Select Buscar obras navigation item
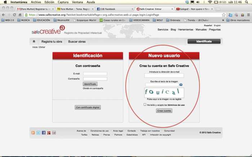 pyautogui.click(x=77, y=42)
